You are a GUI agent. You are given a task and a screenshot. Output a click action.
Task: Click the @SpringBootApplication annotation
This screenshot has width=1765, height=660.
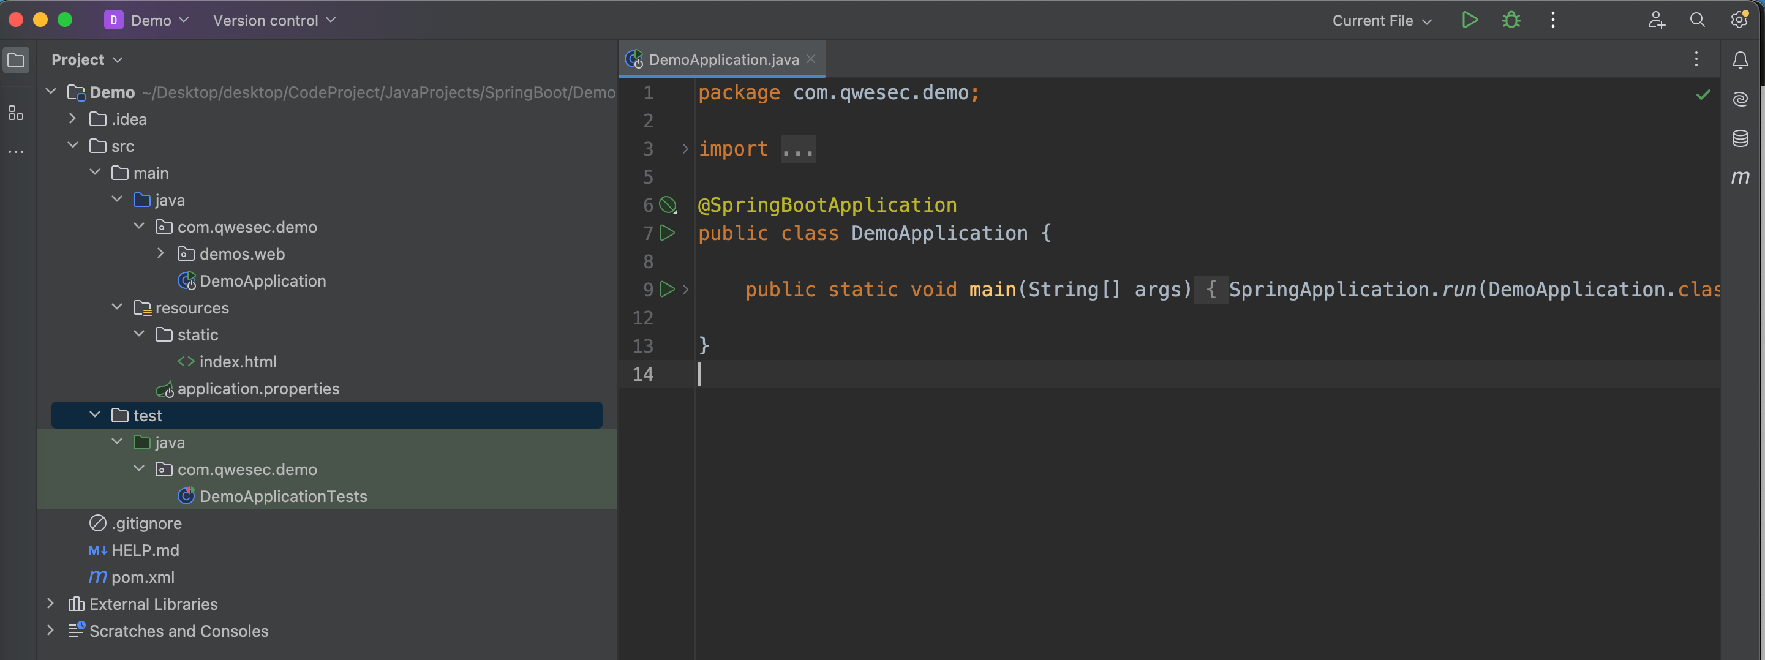(x=827, y=204)
